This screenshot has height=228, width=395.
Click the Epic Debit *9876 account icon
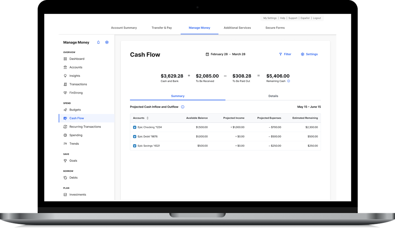(135, 137)
